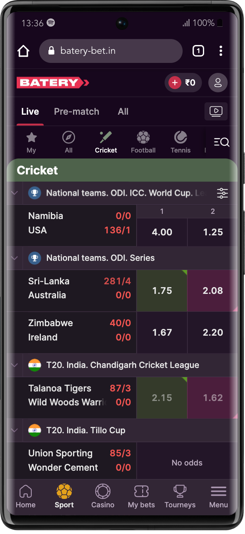This screenshot has height=534, width=245.
Task: Open the Menu in bottom navigation
Action: click(218, 496)
